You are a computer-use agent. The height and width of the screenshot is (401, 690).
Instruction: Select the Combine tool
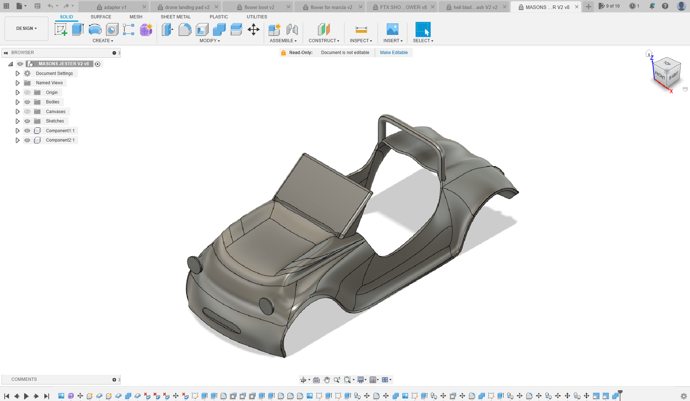(x=219, y=30)
